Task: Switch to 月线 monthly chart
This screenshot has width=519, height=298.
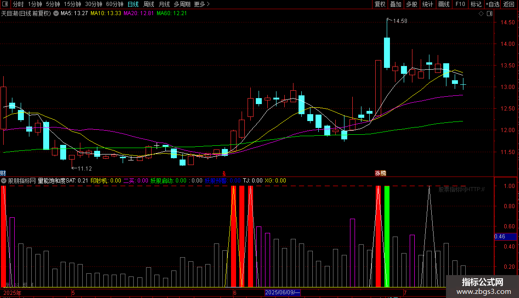Action: click(x=164, y=4)
